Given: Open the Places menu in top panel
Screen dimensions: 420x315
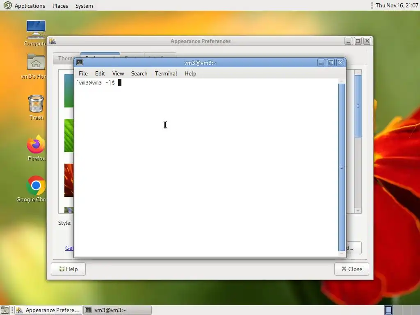Looking at the screenshot, I should (x=60, y=6).
